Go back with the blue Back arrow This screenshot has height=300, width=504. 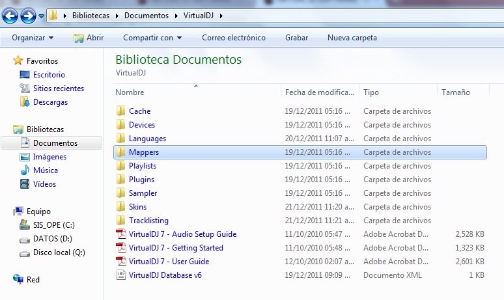point(10,16)
